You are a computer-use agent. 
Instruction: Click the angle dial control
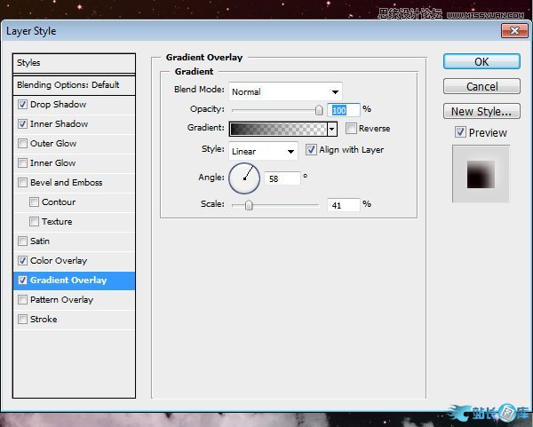(244, 178)
